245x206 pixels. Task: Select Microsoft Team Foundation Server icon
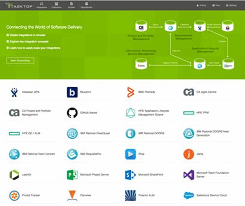(x=189, y=175)
